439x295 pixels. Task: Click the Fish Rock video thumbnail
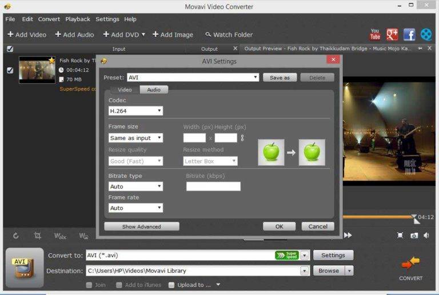(37, 70)
